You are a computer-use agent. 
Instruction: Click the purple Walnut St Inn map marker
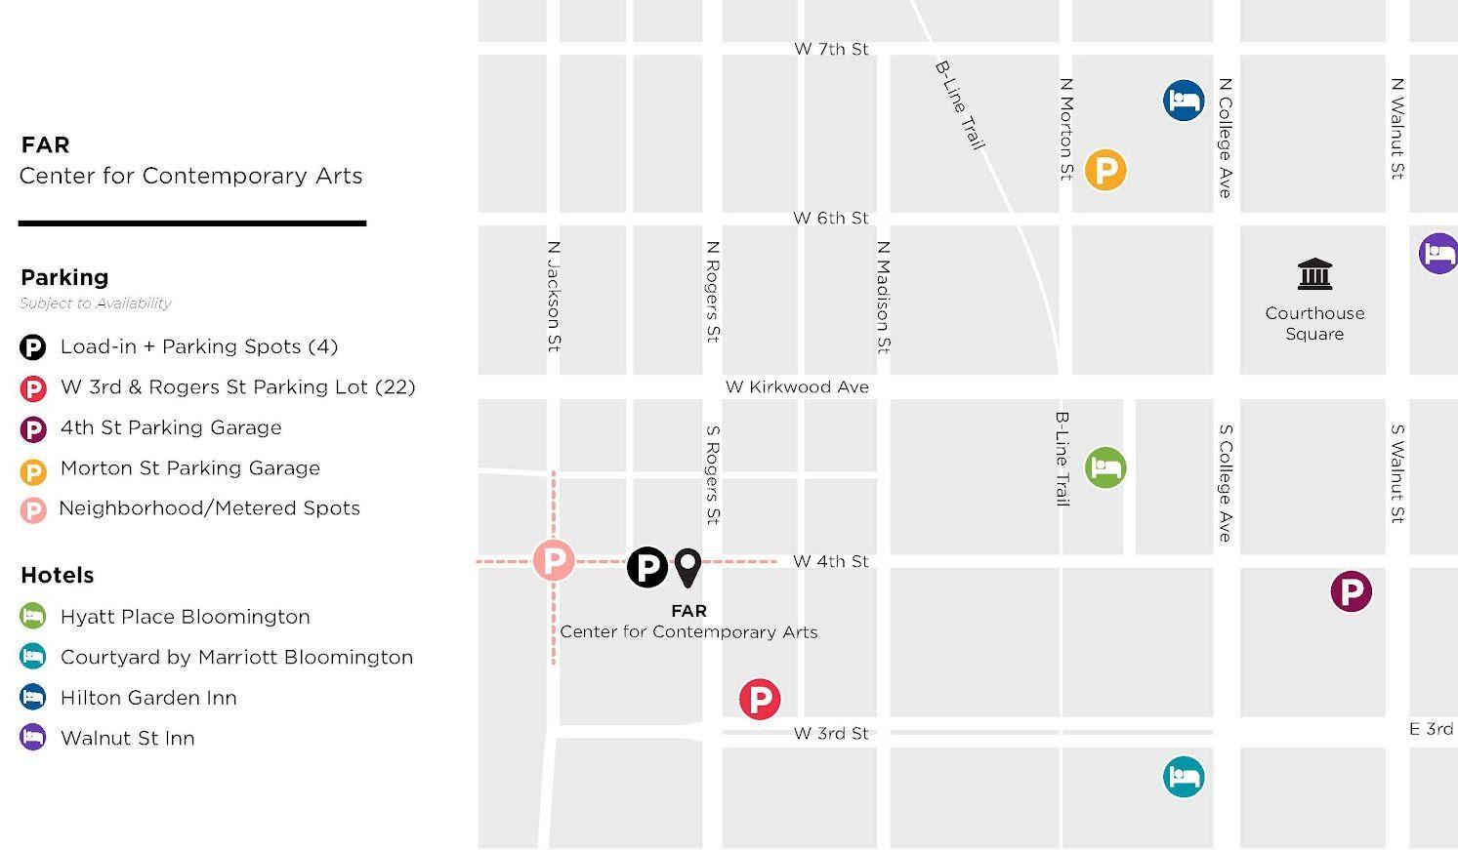point(1438,254)
